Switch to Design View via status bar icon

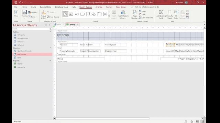[x=203, y=122]
